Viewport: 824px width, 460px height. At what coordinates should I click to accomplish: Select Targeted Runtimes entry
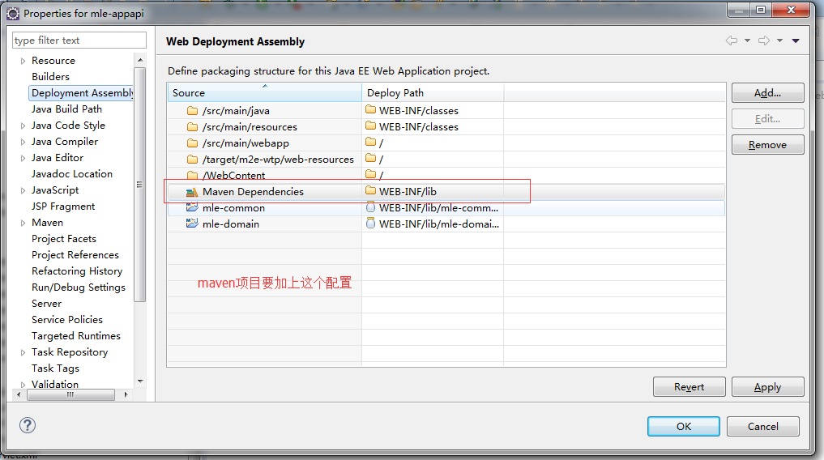[x=75, y=336]
